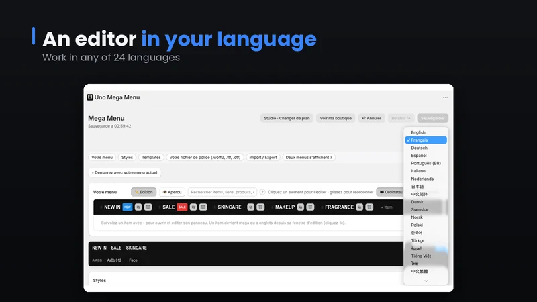Add a new menu item with + Item
Viewport: 537px width, 302px height.
tap(387, 207)
